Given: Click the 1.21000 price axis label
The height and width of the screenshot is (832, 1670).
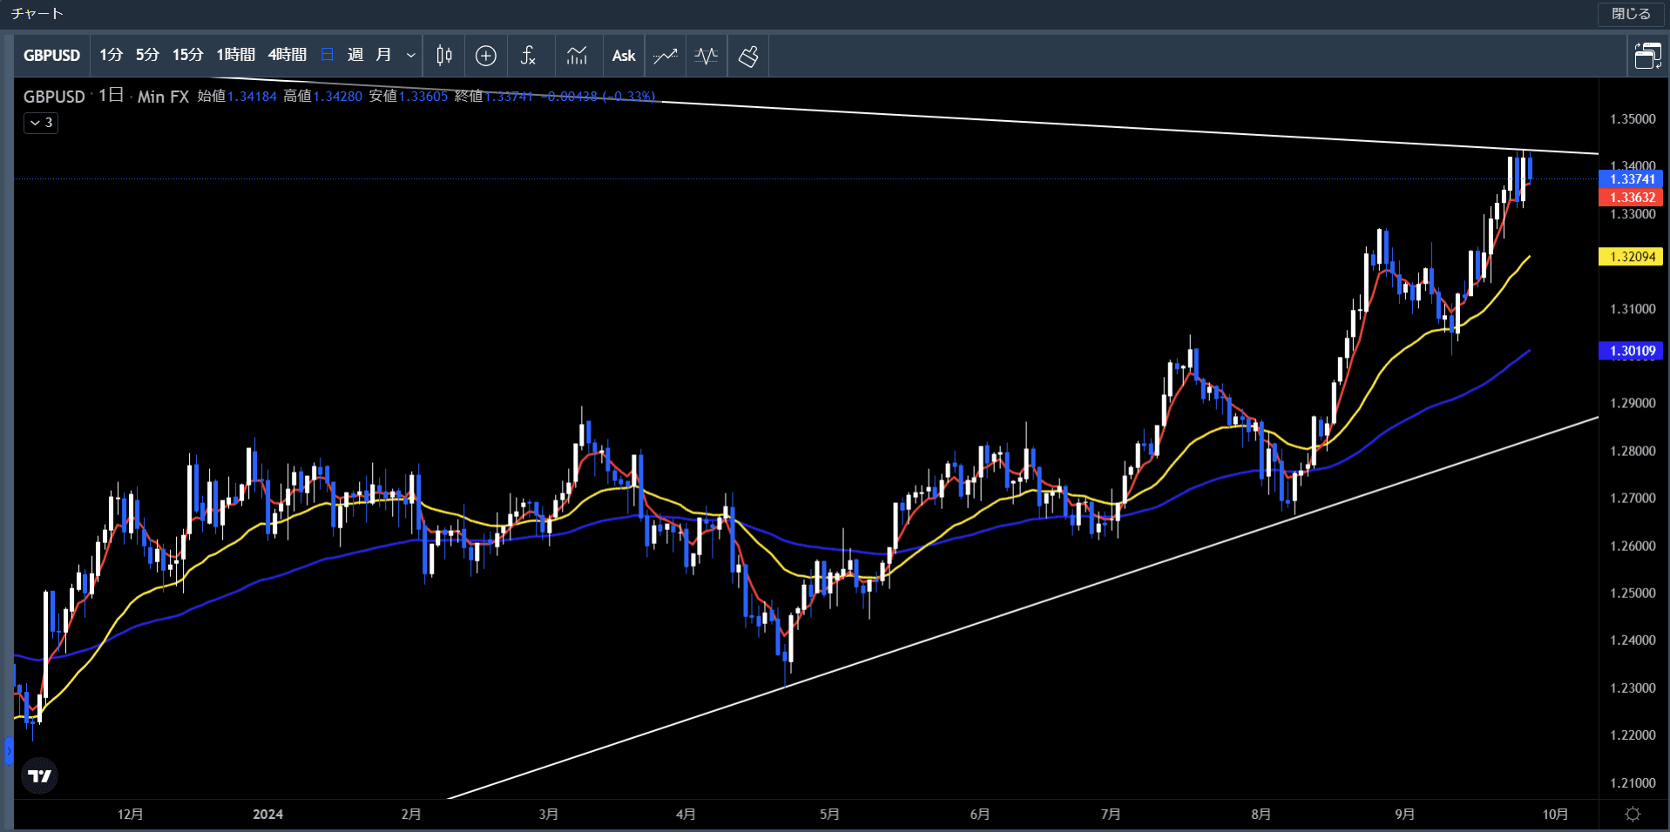Looking at the screenshot, I should (1633, 783).
